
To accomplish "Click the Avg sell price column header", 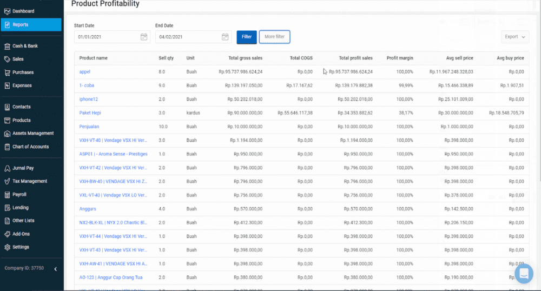I will [459, 58].
